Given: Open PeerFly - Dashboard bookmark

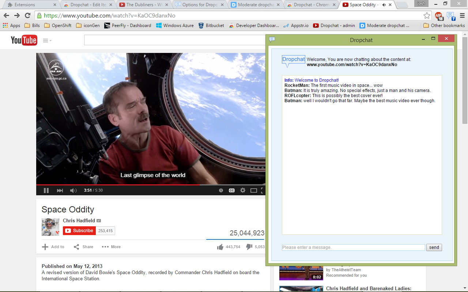Looking at the screenshot, I should (128, 26).
